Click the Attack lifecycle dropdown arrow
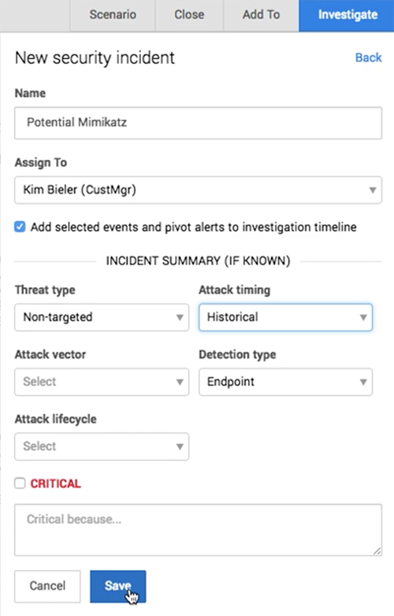Image resolution: width=394 pixels, height=616 pixels. pyautogui.click(x=180, y=446)
